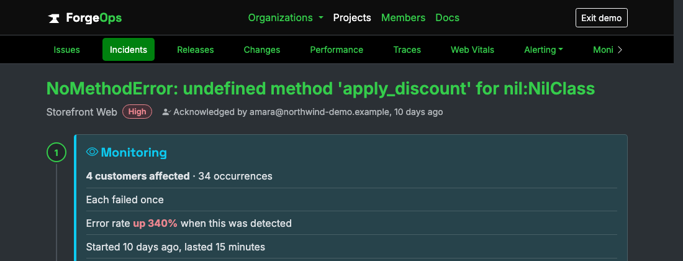Switch to the Issues tab
This screenshot has height=261, width=683.
click(x=66, y=50)
